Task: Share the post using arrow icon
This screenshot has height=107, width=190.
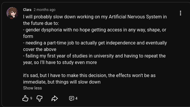Action: [x=54, y=98]
